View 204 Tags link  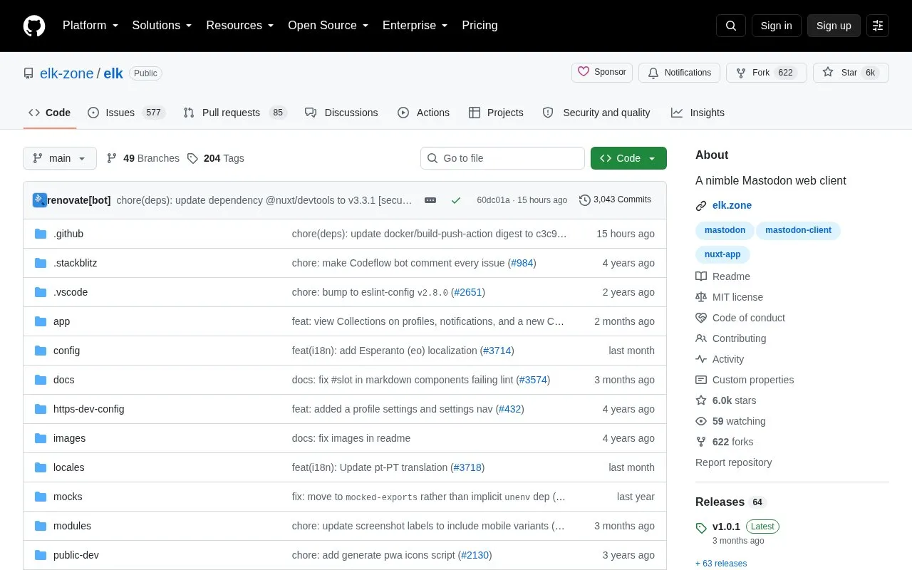[x=216, y=158]
